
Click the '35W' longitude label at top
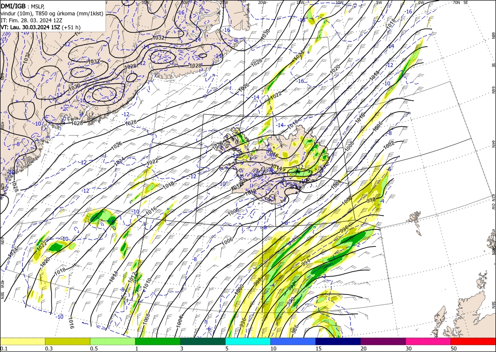145,2
